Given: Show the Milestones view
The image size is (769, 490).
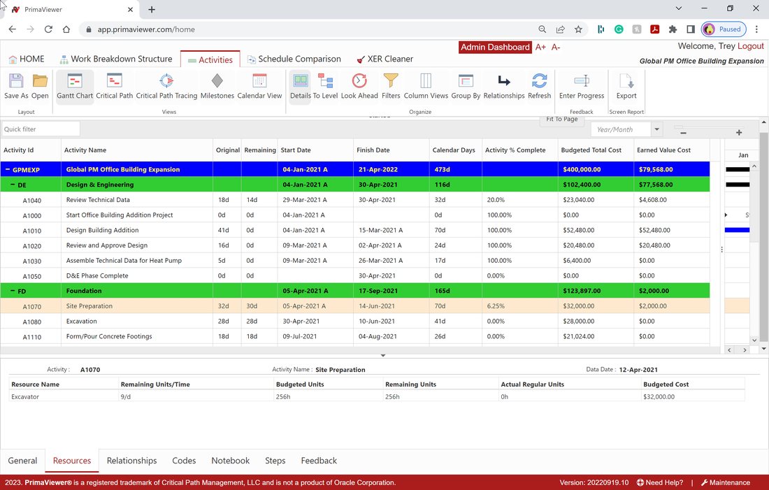Looking at the screenshot, I should coord(217,86).
